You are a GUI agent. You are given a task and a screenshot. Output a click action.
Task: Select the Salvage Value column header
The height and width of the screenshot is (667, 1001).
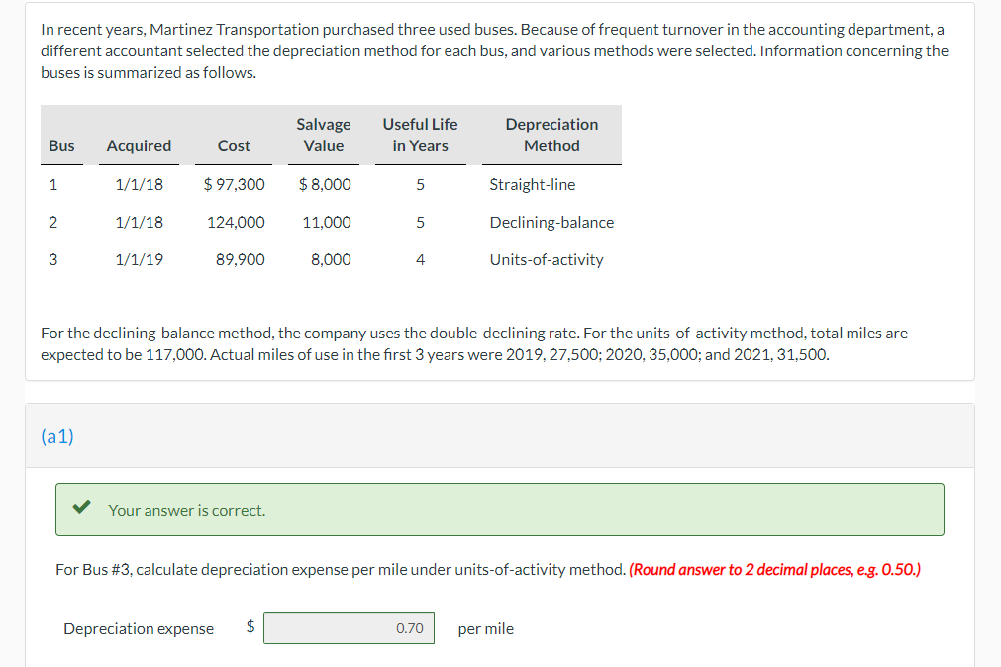pos(324,135)
